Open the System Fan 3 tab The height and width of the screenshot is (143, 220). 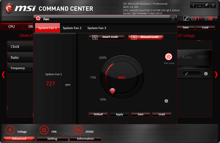coord(97,28)
